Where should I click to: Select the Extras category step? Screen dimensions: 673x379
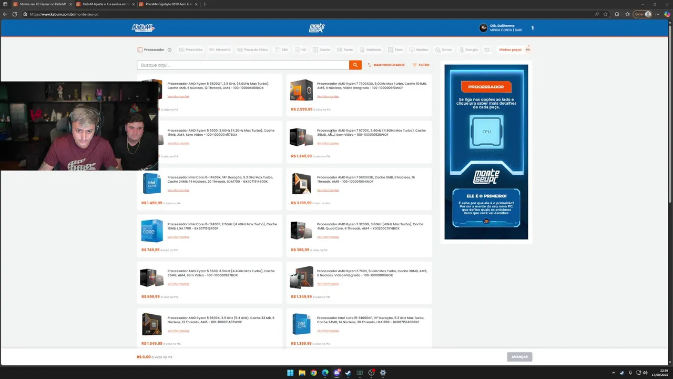click(x=443, y=49)
